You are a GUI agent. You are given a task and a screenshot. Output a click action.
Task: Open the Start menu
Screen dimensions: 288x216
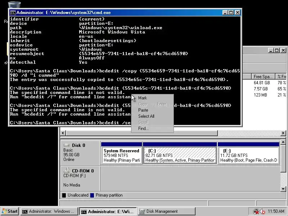coord(10,211)
